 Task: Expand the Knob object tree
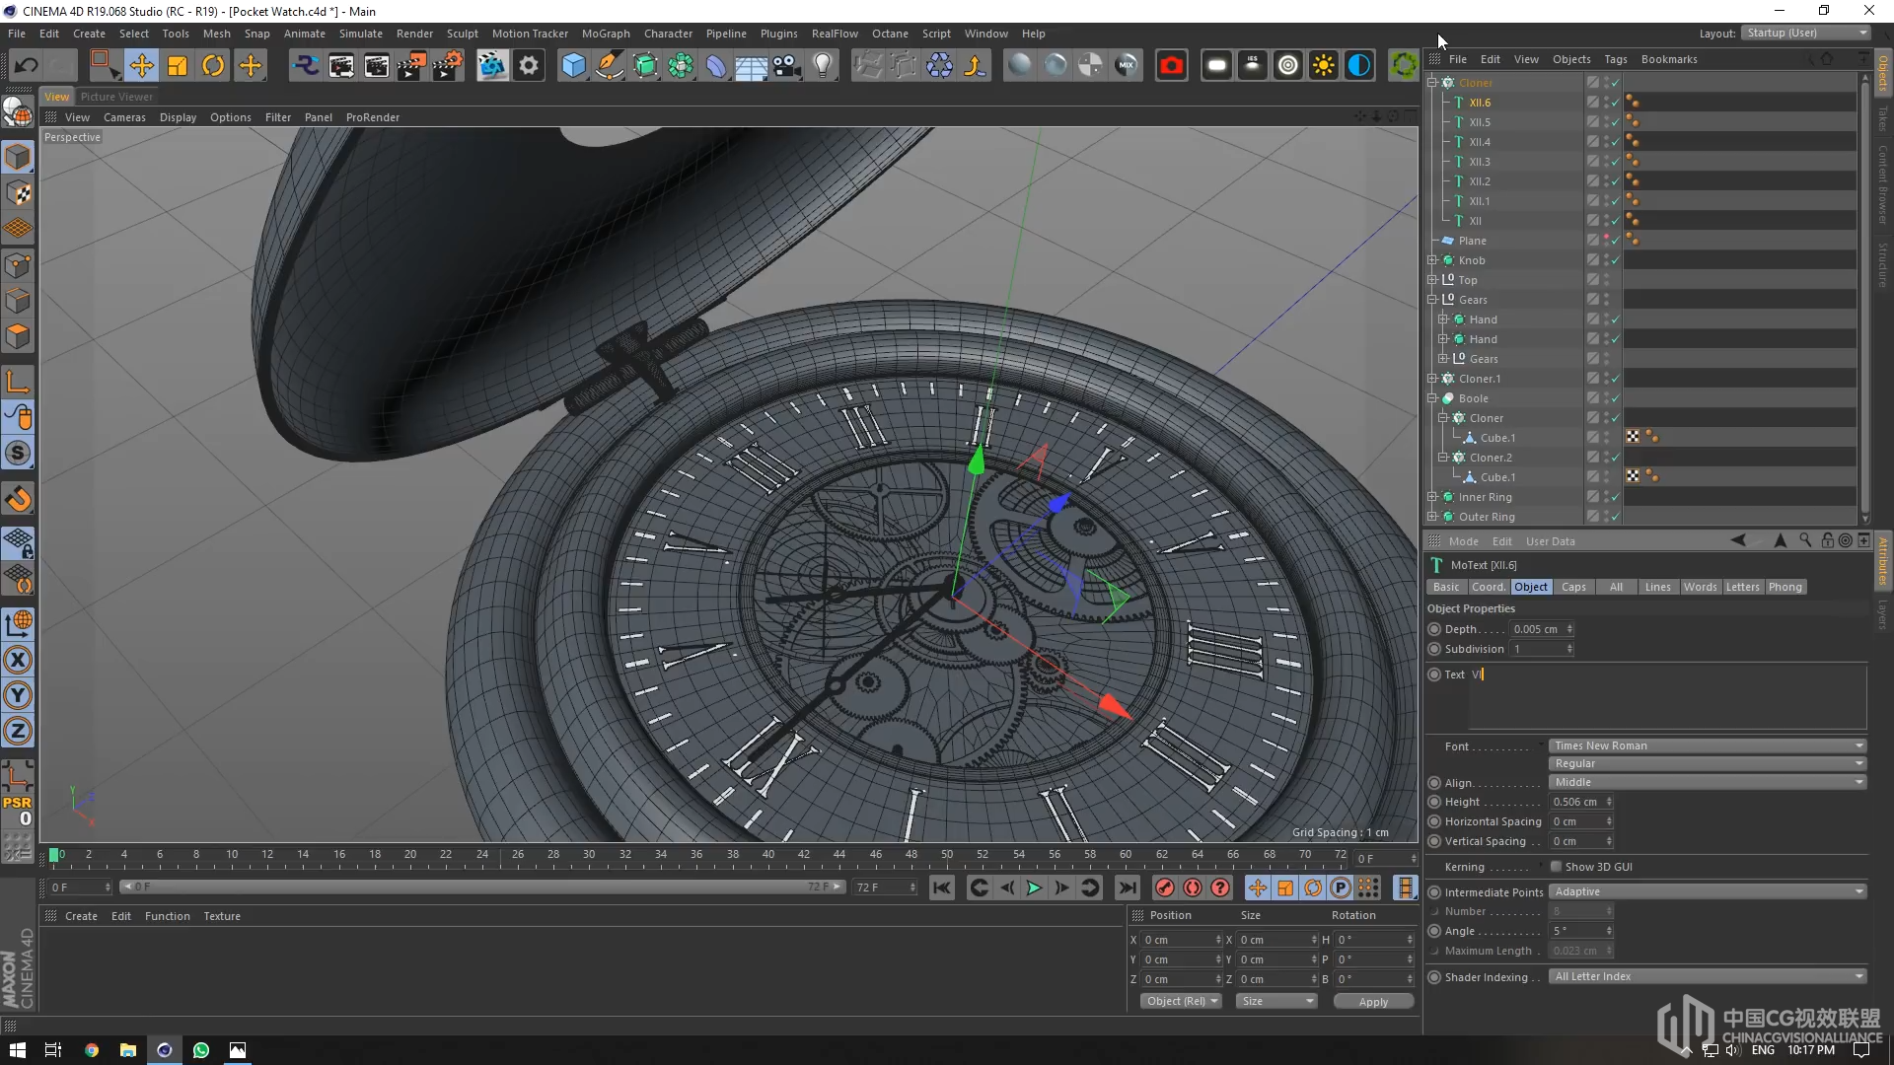pyautogui.click(x=1432, y=260)
